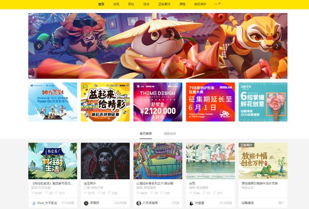Open the THEME DESIGN ¥2,120,000 awards banner
This screenshot has height=209, width=309.
coord(158,102)
